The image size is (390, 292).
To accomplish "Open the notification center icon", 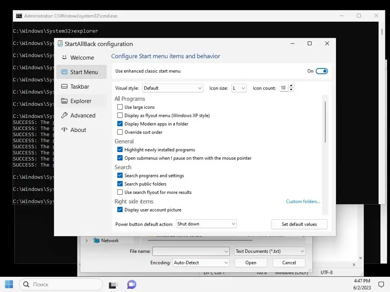I will 381,284.
